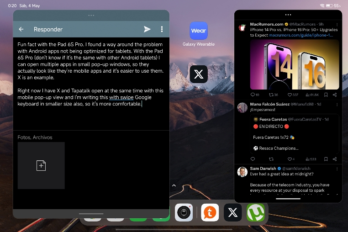The image size is (348, 232).
Task: Tap the back arrow in Responder
Action: [21, 29]
